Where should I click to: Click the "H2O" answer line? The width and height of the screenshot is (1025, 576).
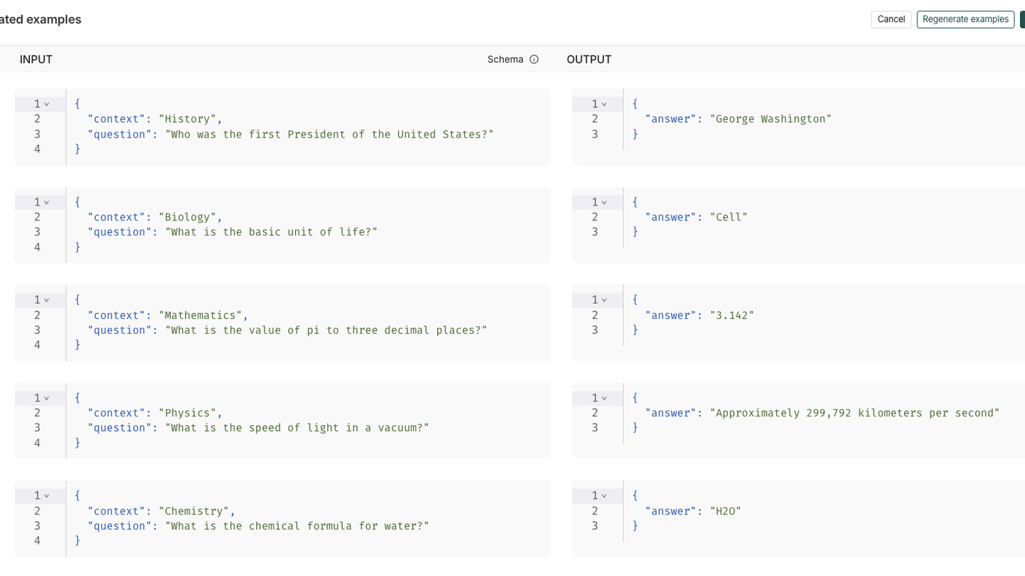tap(693, 512)
